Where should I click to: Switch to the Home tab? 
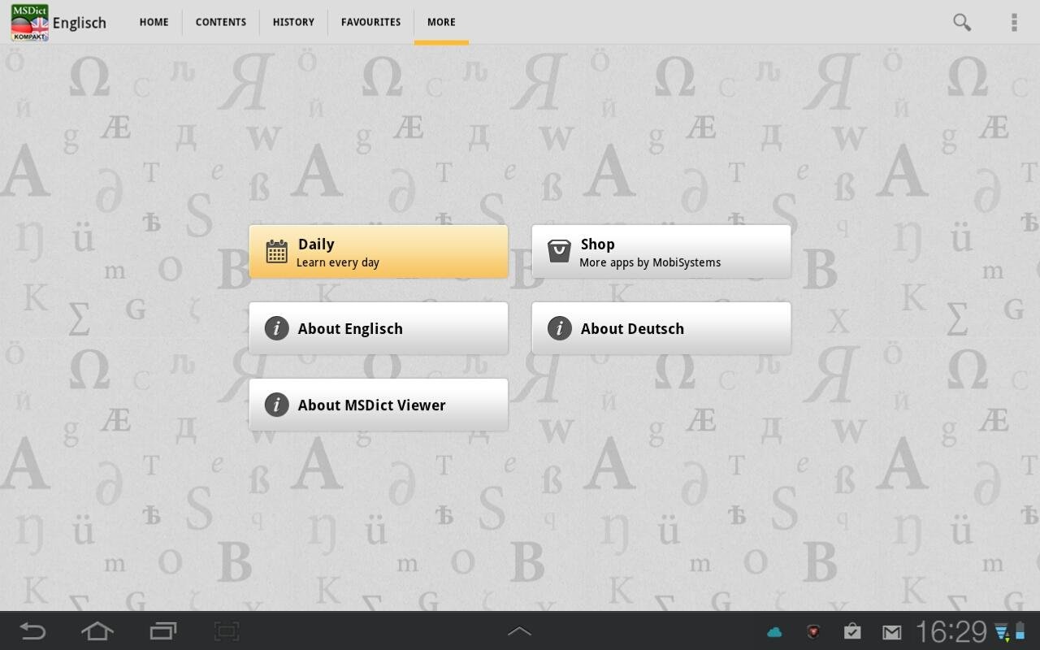point(154,22)
